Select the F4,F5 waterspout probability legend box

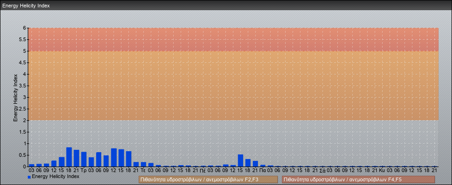[358, 179]
